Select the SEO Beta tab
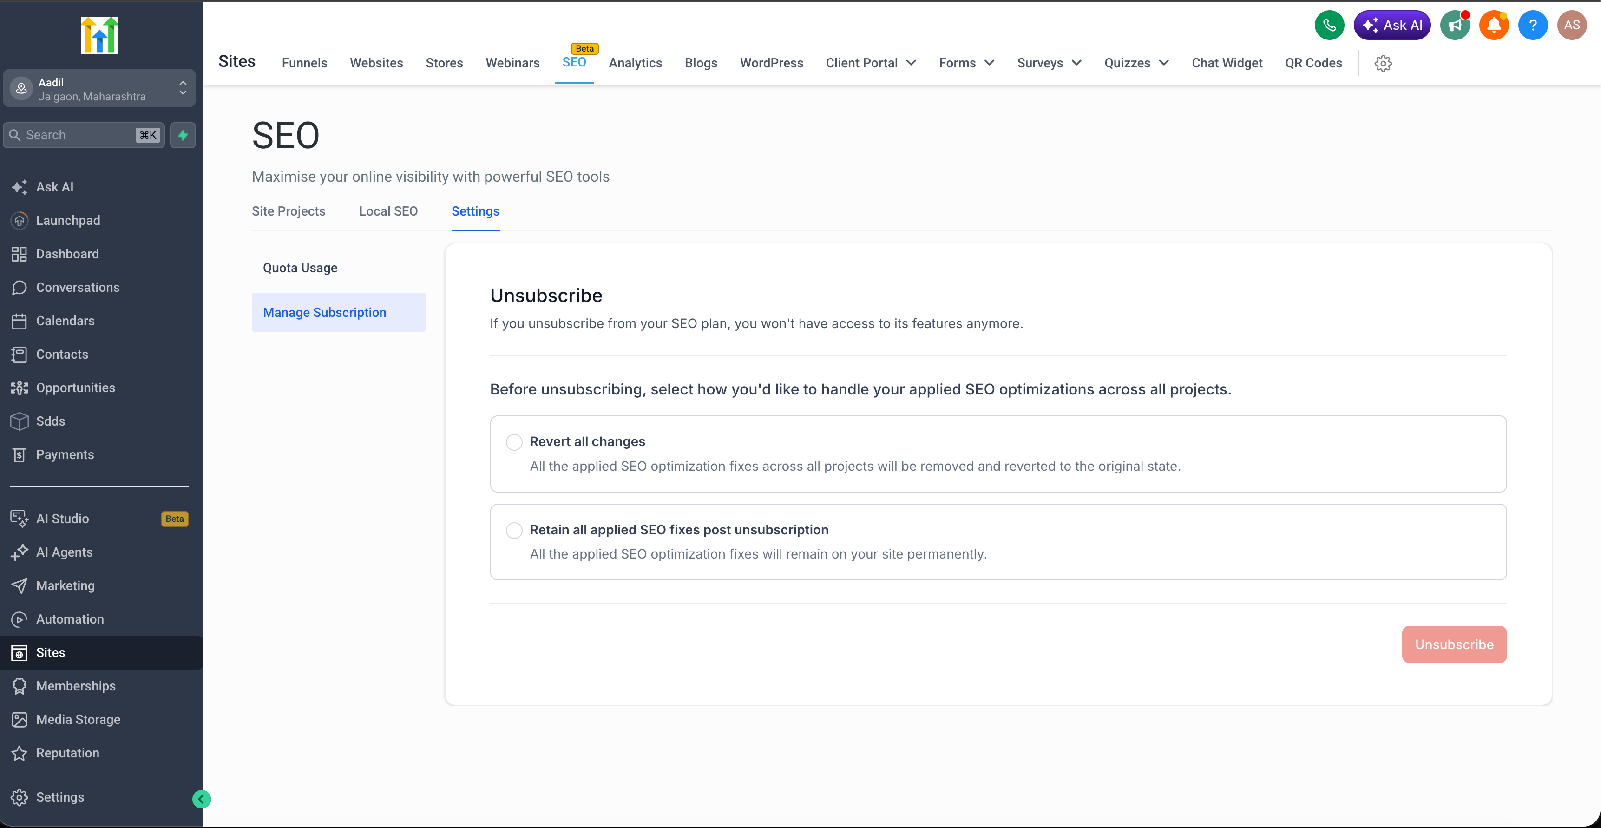The width and height of the screenshot is (1601, 828). pos(574,62)
